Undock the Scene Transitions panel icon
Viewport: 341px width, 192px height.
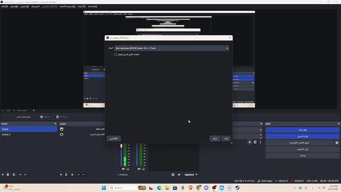(261, 124)
